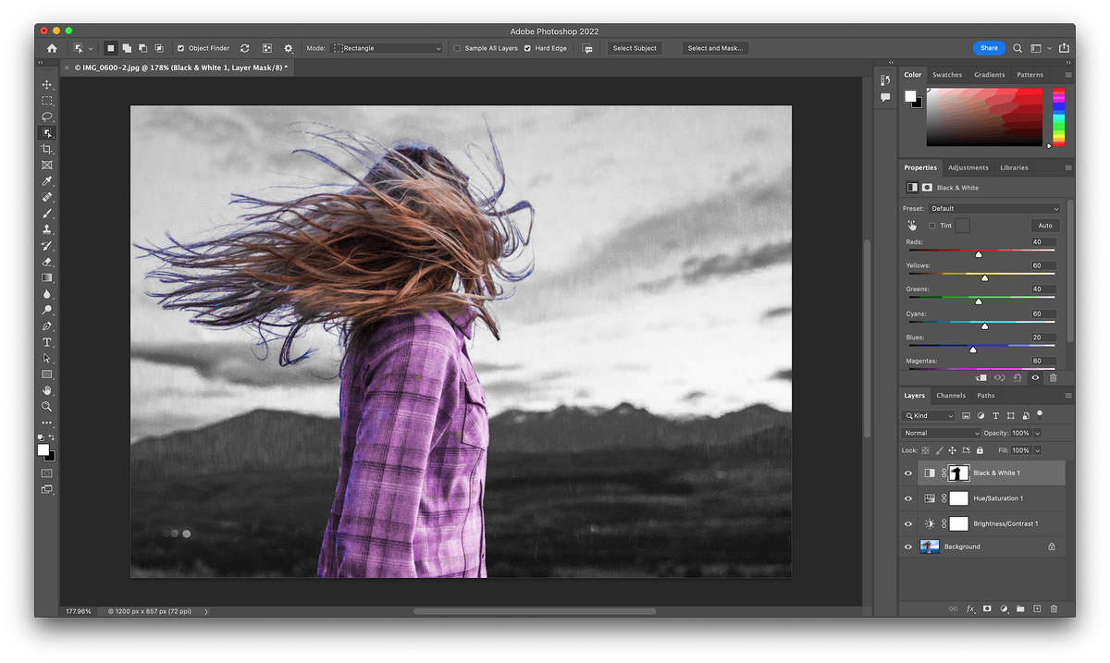Click the delete layer trash icon
This screenshot has height=663, width=1110.
coord(1054,608)
